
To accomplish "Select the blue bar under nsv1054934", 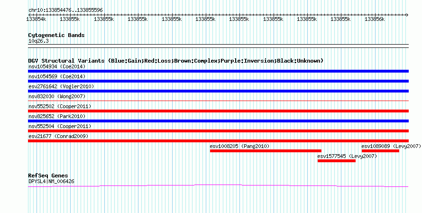I will tap(218, 71).
